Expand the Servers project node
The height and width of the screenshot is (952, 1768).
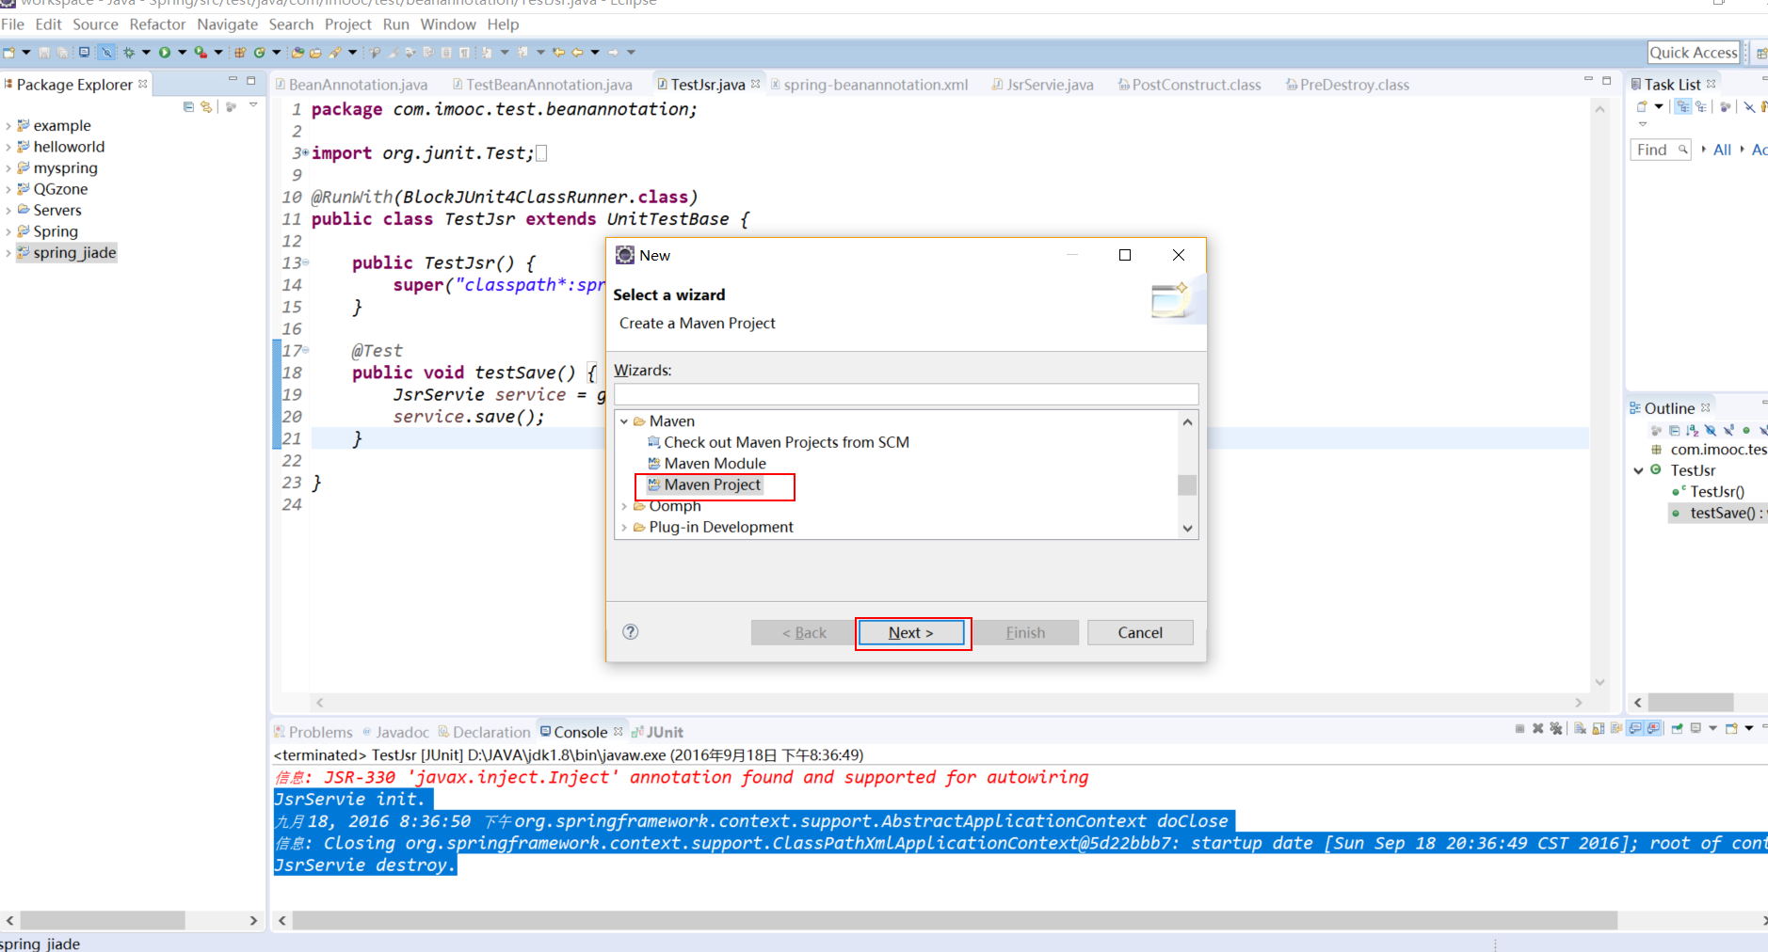pyautogui.click(x=8, y=211)
